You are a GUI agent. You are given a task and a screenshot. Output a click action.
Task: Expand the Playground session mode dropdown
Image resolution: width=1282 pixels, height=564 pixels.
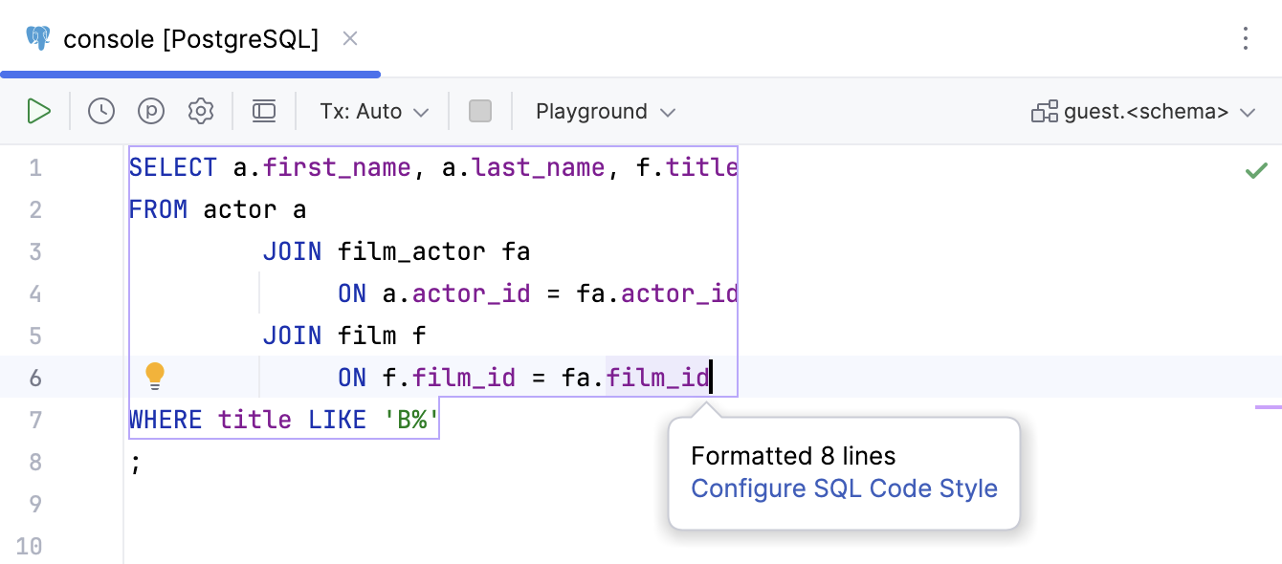[606, 112]
